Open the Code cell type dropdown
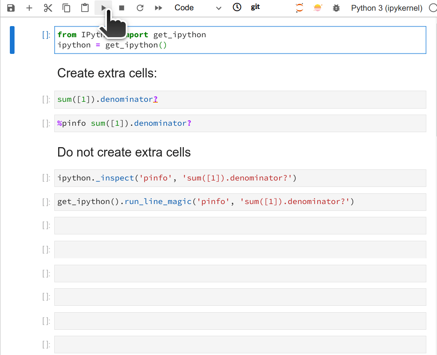The width and height of the screenshot is (437, 355). [x=198, y=8]
